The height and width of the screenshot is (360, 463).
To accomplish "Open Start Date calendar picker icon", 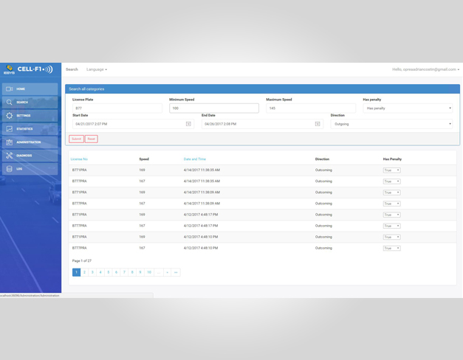I will click(x=188, y=124).
